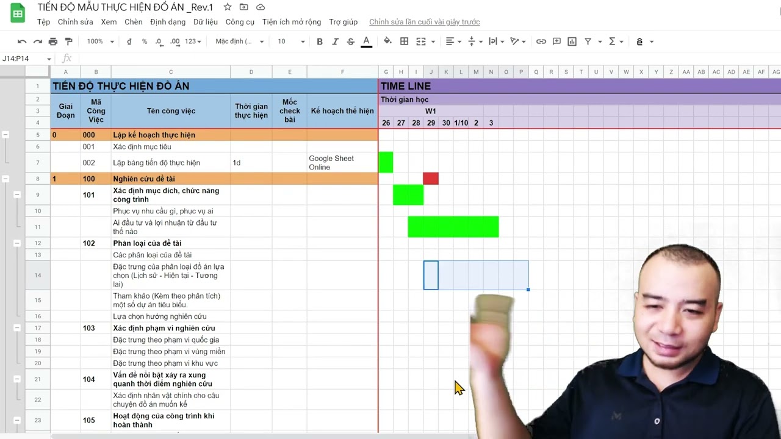This screenshot has width=781, height=439.
Task: Collapse the row group at row 17
Action: [x=17, y=328]
